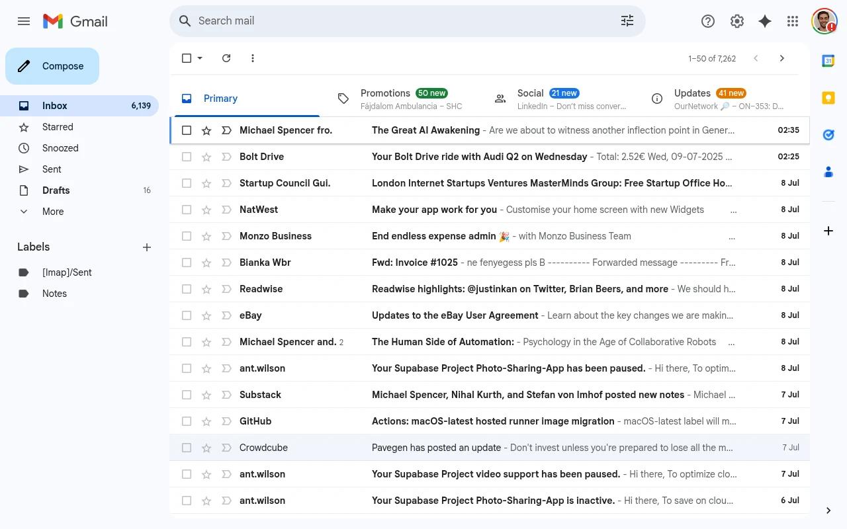This screenshot has height=529, width=847.
Task: Open Google Keep side panel icon
Action: click(828, 98)
